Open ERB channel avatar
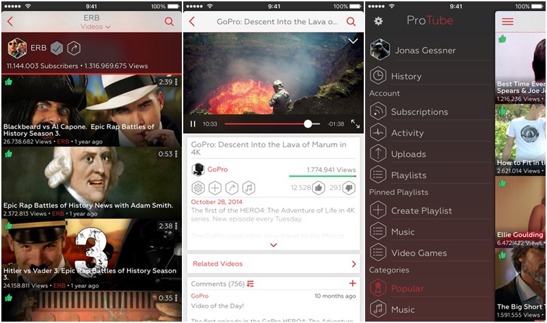547x323 pixels. [x=16, y=48]
